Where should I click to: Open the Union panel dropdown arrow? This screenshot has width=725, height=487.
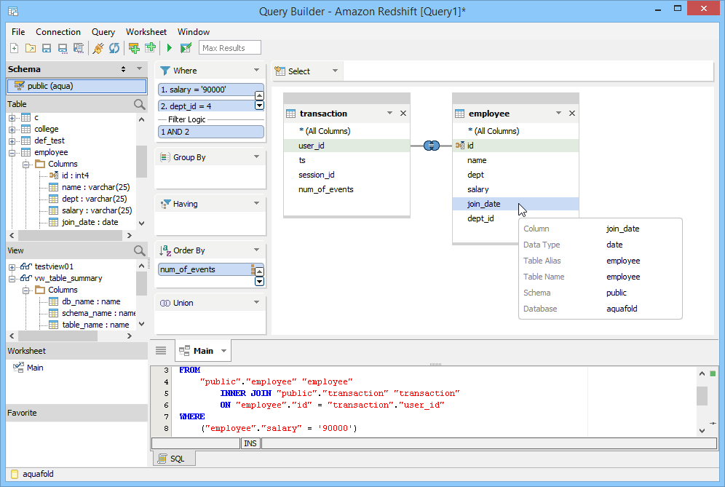(x=257, y=303)
